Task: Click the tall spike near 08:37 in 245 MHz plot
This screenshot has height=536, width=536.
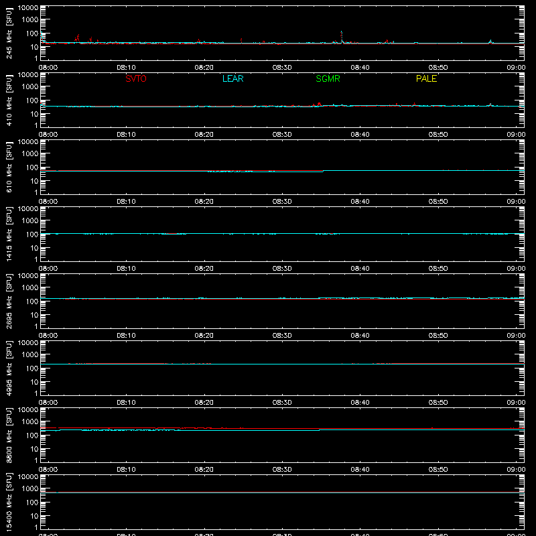Action: 342,37
